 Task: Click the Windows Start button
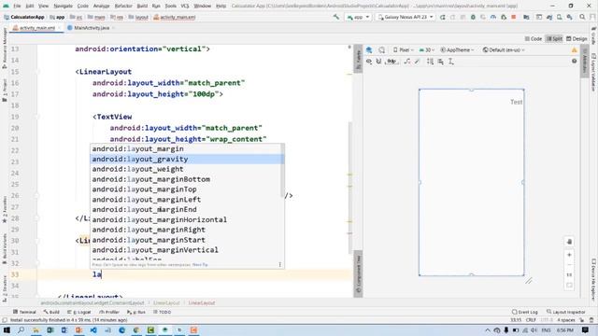7,329
